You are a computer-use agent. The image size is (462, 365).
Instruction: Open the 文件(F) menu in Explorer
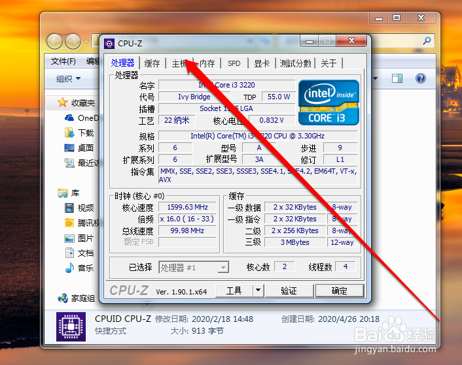pyautogui.click(x=63, y=61)
